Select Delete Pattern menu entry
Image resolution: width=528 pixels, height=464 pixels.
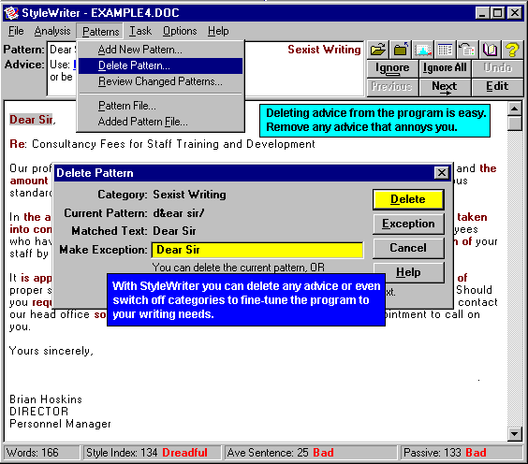(161, 65)
